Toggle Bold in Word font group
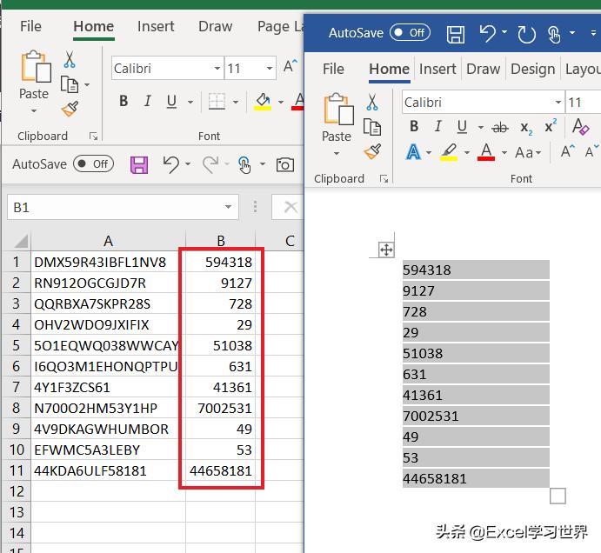This screenshot has width=601, height=553. point(414,126)
